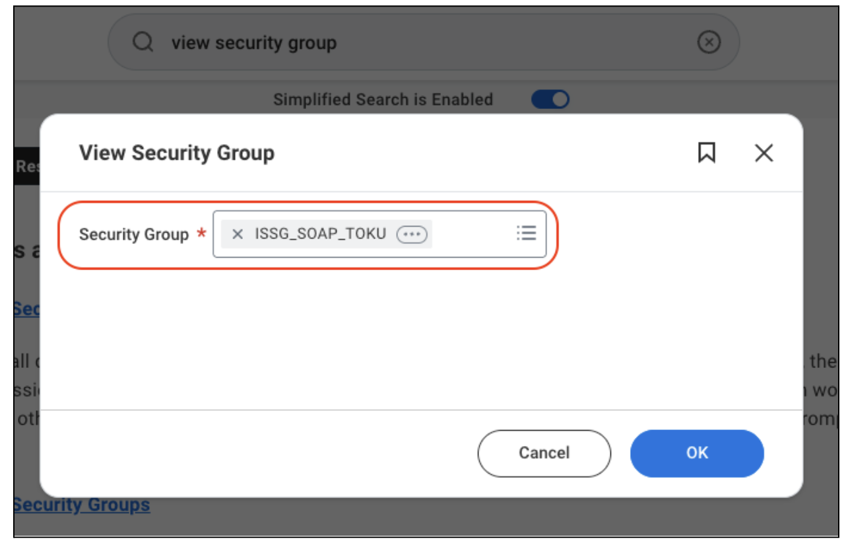Confirm with the blue OK button
This screenshot has height=547, width=846.
697,453
